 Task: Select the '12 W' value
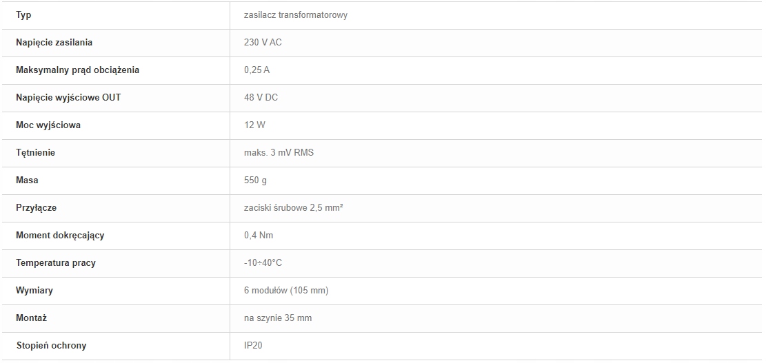click(254, 125)
